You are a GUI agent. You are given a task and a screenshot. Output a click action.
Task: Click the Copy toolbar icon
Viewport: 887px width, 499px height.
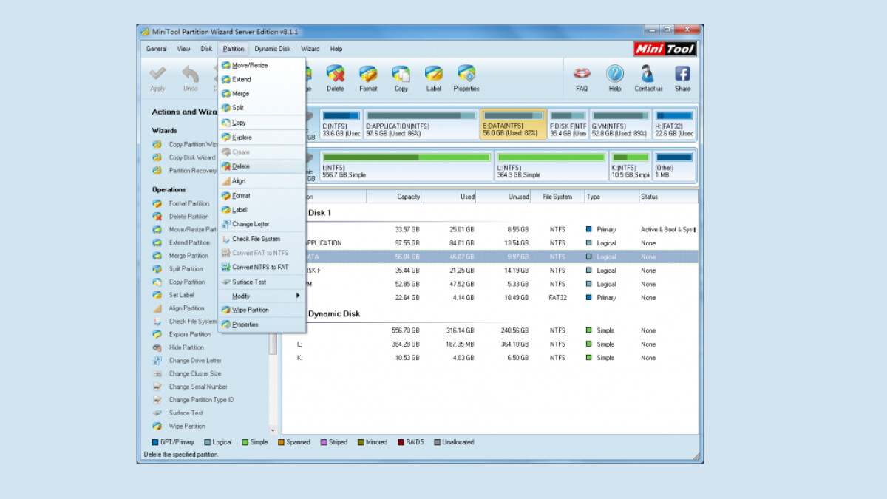tap(401, 74)
